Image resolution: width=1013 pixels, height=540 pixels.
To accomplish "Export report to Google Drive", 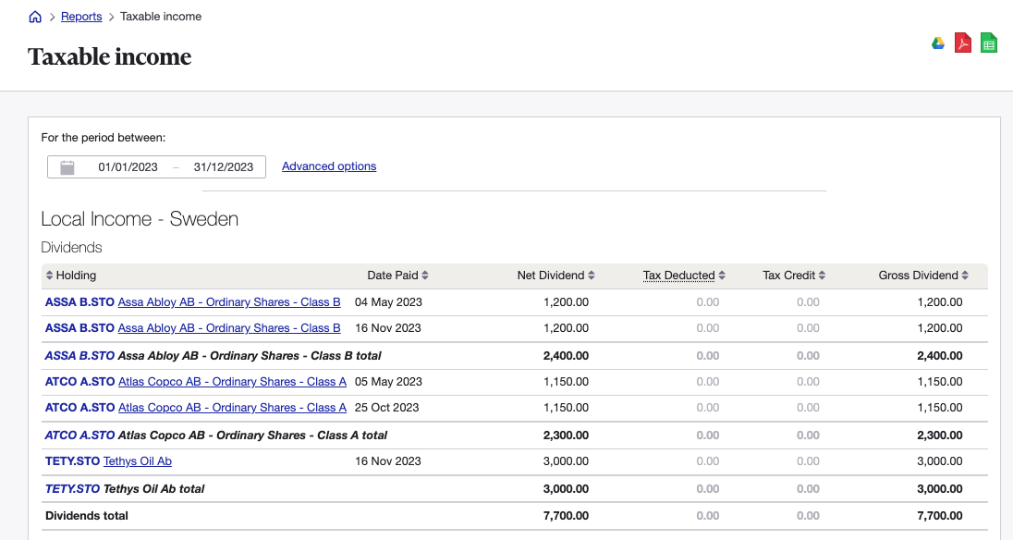I will (938, 43).
